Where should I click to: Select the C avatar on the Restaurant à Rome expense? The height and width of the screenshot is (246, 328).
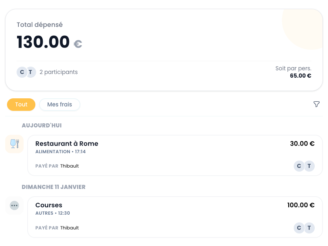[x=299, y=166]
